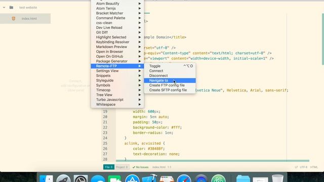Open the Settings View menu entry
The width and height of the screenshot is (324, 182).
[x=117, y=71]
